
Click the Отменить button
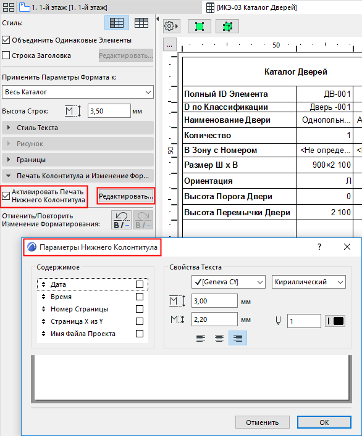tap(263, 422)
